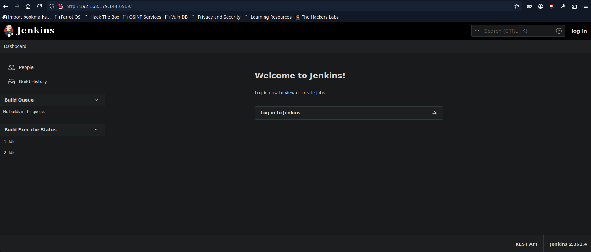Image resolution: width=591 pixels, height=252 pixels.
Task: Click the Welcome to Jenkins! heading
Action: tap(300, 76)
